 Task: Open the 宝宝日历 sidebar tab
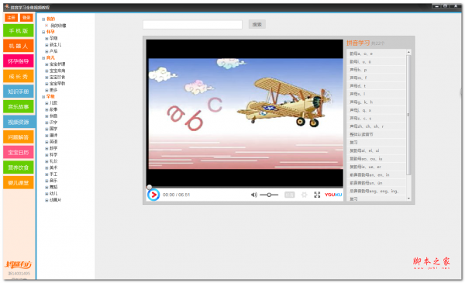coord(19,153)
